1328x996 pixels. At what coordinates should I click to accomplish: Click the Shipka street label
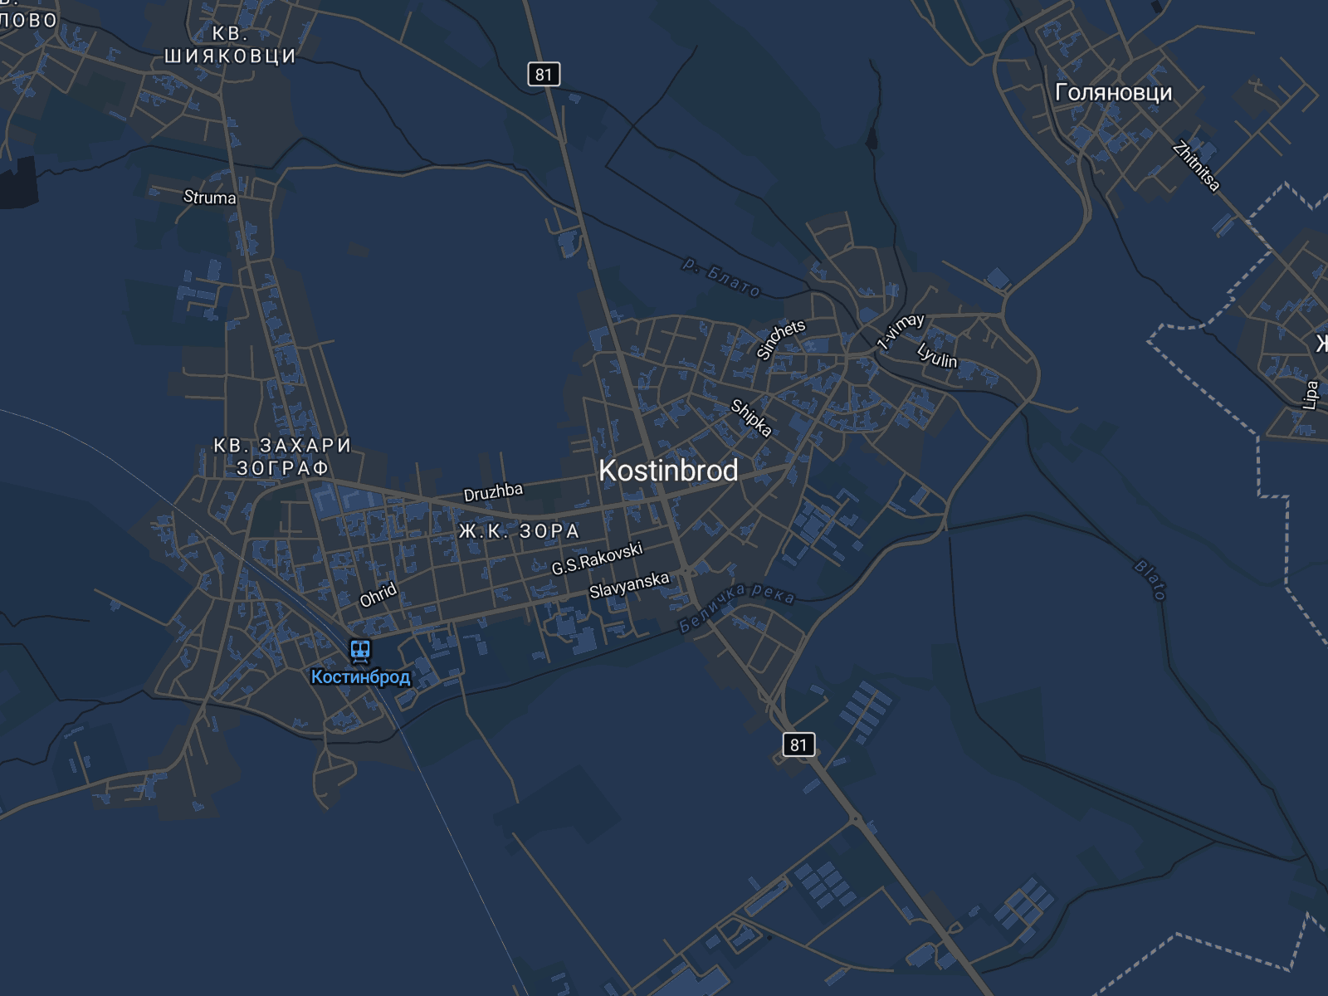point(751,418)
